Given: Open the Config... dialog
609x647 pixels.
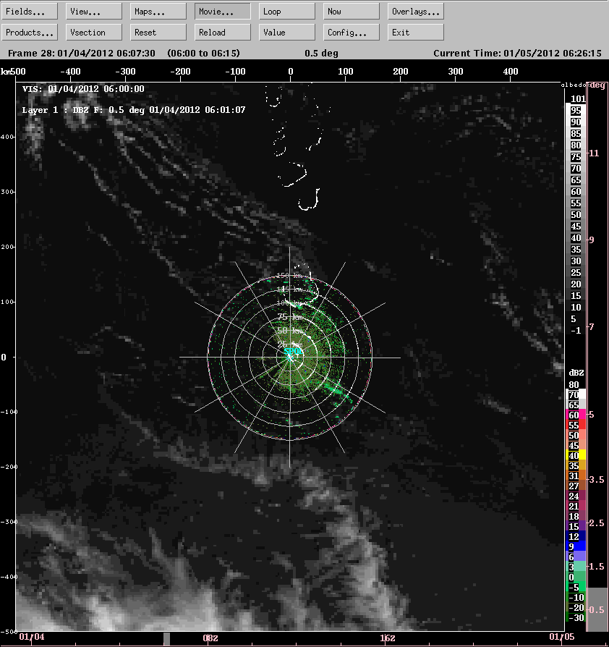Looking at the screenshot, I should (352, 33).
